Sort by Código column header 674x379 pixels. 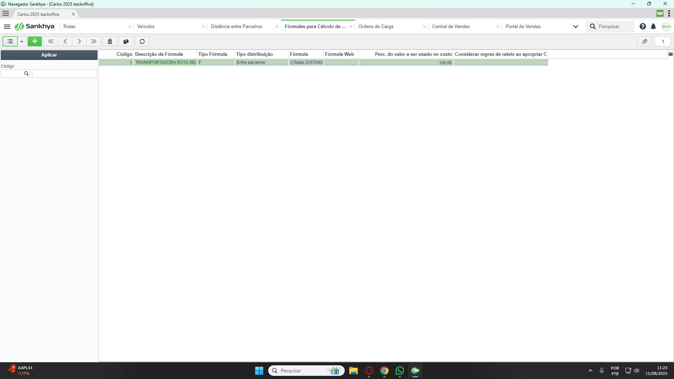click(116, 54)
